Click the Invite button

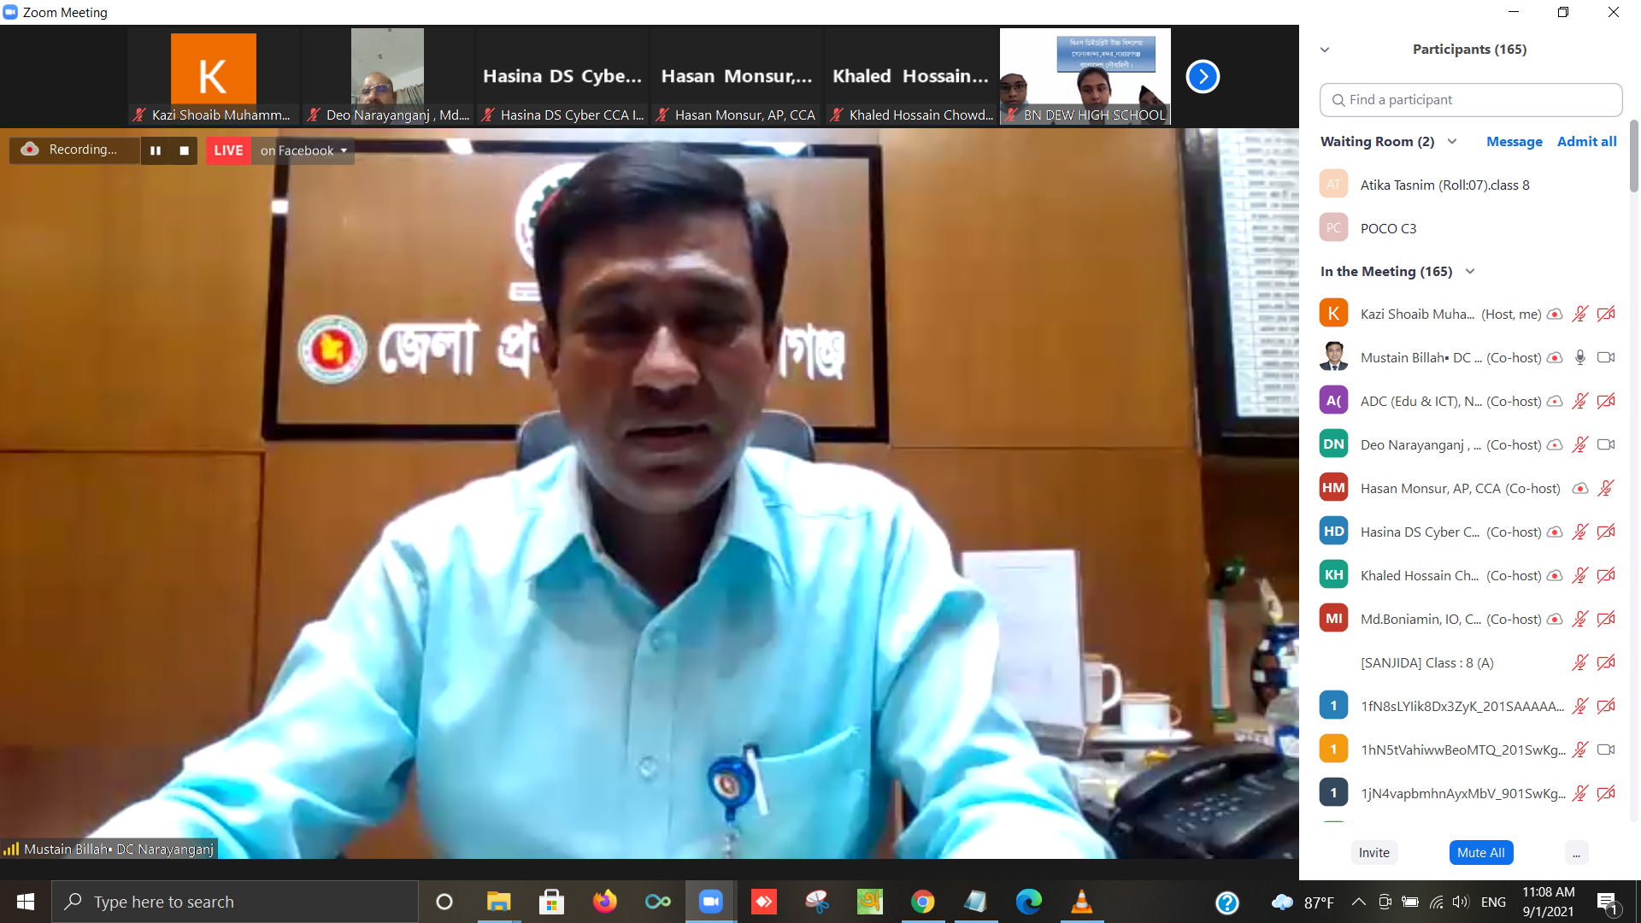(x=1373, y=853)
